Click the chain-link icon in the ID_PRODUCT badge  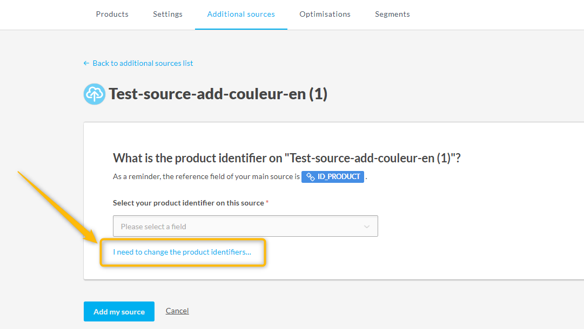[311, 177]
